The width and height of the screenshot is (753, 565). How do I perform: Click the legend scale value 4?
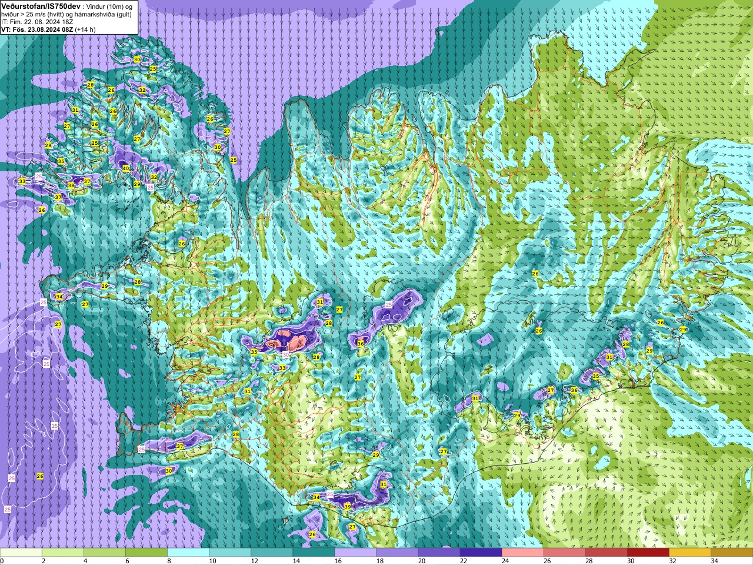coord(85,561)
